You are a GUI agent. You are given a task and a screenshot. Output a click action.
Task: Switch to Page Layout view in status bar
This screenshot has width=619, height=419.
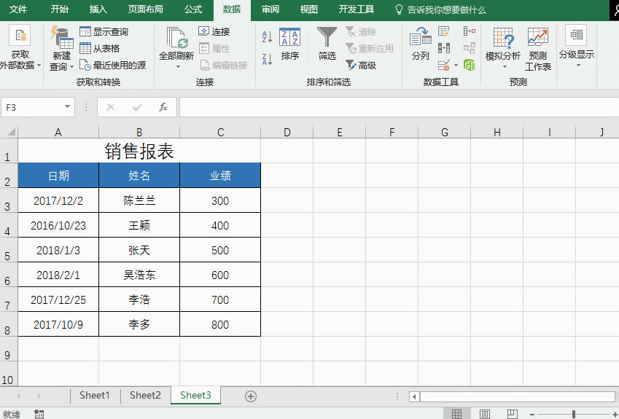[x=485, y=414]
